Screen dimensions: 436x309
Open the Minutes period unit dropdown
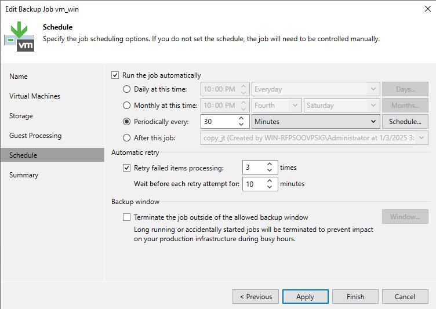315,122
